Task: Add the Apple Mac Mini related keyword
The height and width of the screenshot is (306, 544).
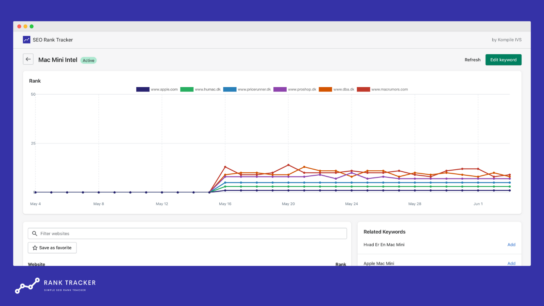Action: [511, 263]
